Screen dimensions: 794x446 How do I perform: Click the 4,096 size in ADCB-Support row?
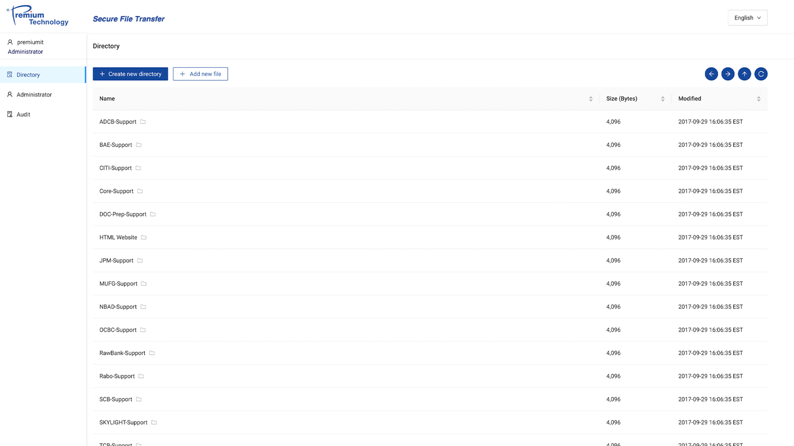(613, 122)
